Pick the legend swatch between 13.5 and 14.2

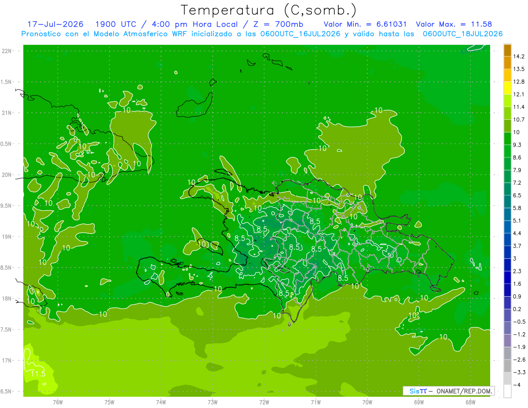coord(508,63)
